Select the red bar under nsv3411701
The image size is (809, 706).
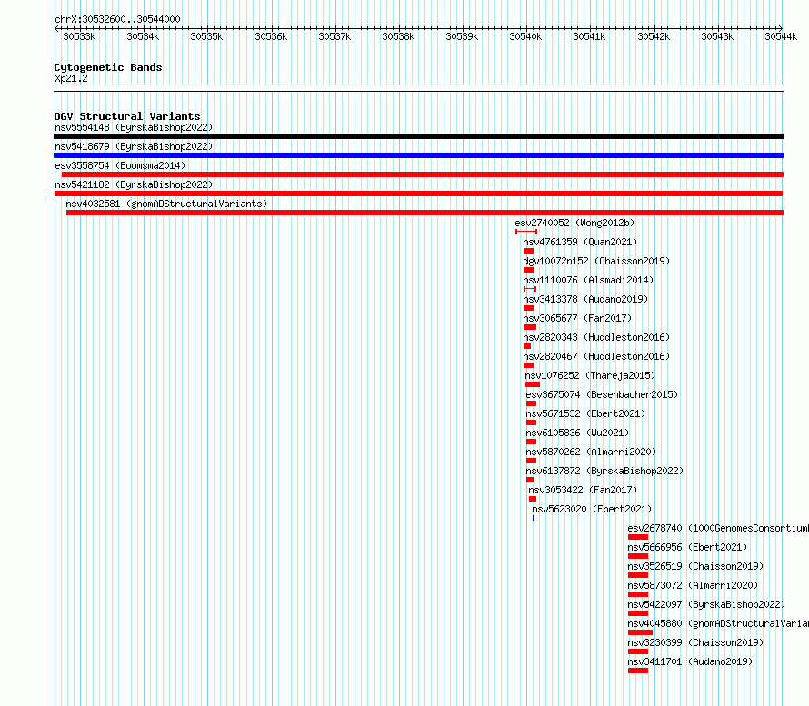tap(638, 671)
